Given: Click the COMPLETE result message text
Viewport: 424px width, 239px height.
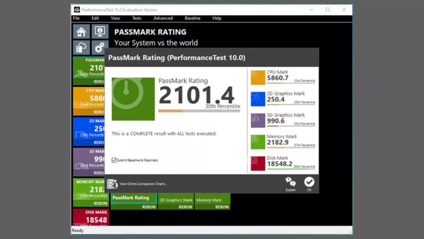Looking at the screenshot, I should 164,134.
